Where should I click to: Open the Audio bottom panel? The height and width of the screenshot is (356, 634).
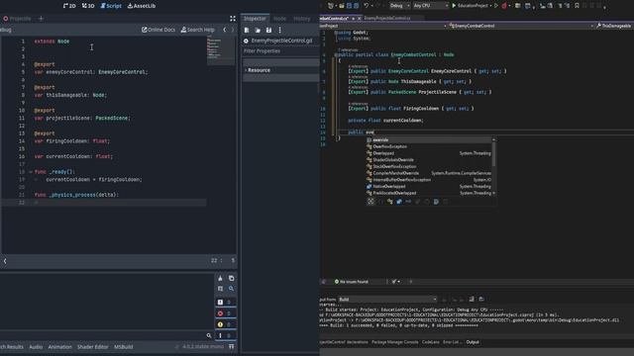click(36, 347)
